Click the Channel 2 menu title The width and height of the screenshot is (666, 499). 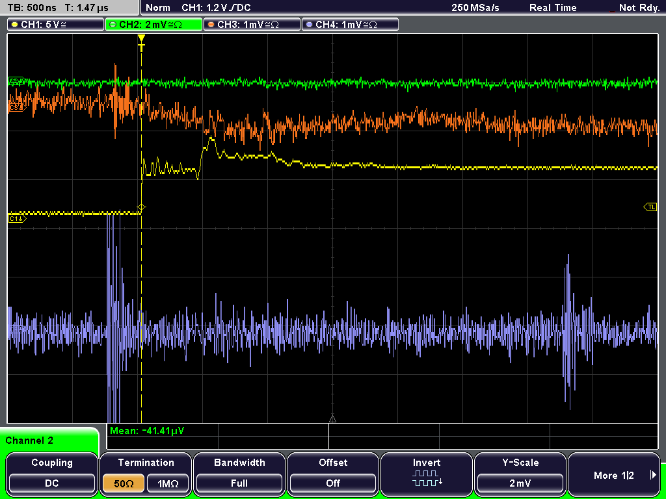pyautogui.click(x=29, y=441)
